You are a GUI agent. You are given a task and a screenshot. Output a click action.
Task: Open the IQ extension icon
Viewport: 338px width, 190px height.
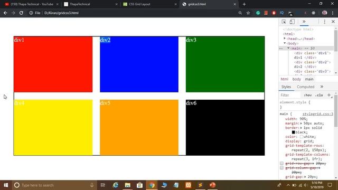pyautogui.click(x=281, y=13)
